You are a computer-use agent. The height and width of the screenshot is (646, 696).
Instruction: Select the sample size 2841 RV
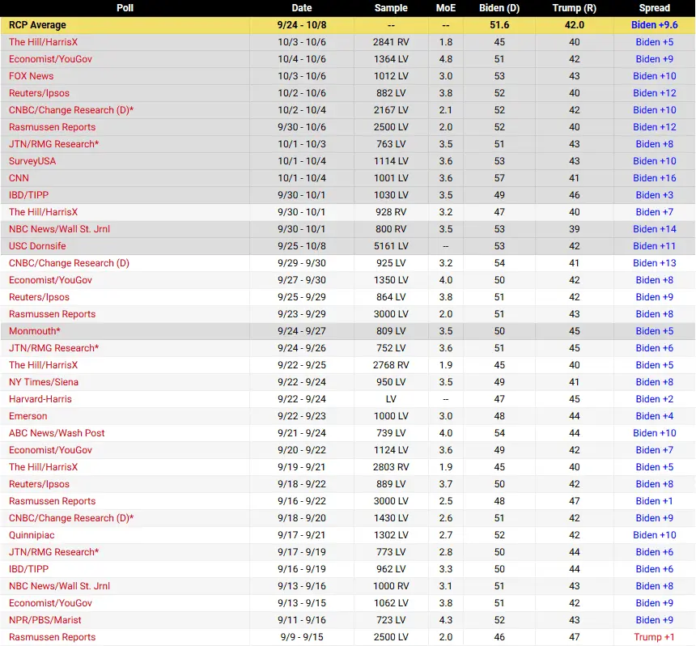pos(391,42)
